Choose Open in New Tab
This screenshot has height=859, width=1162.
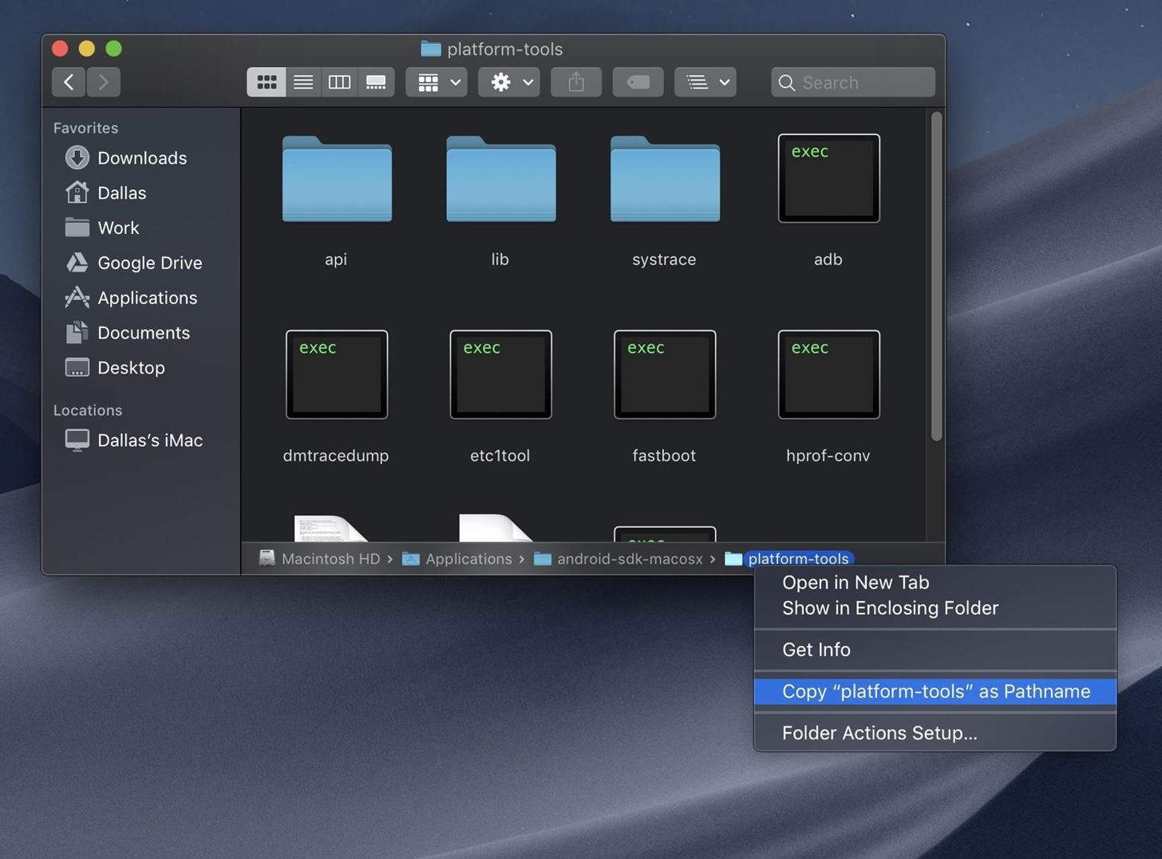856,583
